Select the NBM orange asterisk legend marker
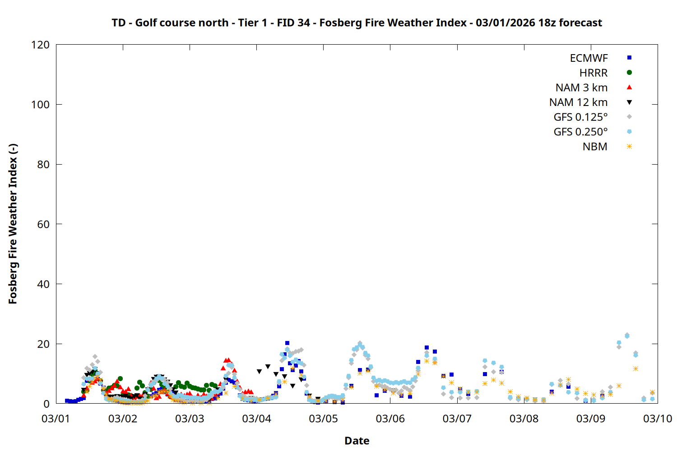The width and height of the screenshot is (677, 451). [x=629, y=147]
